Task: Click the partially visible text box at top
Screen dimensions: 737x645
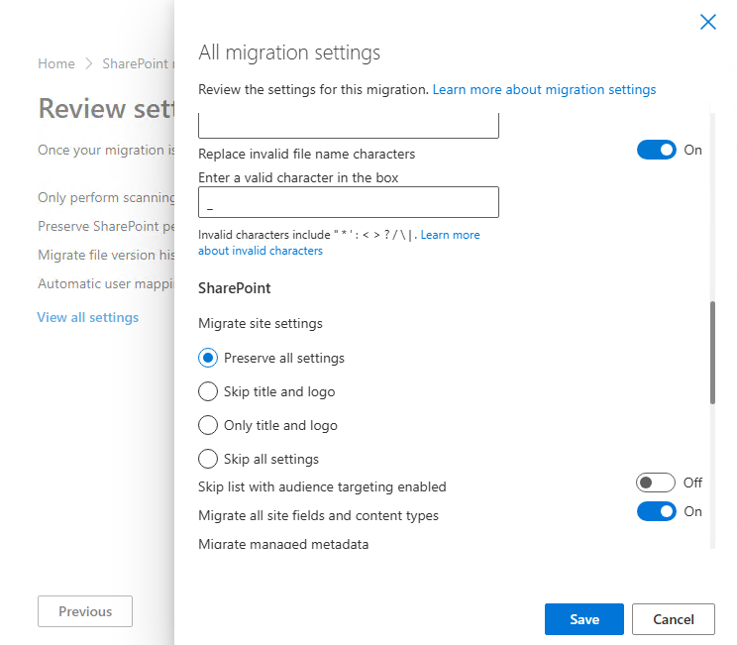Action: tap(349, 126)
